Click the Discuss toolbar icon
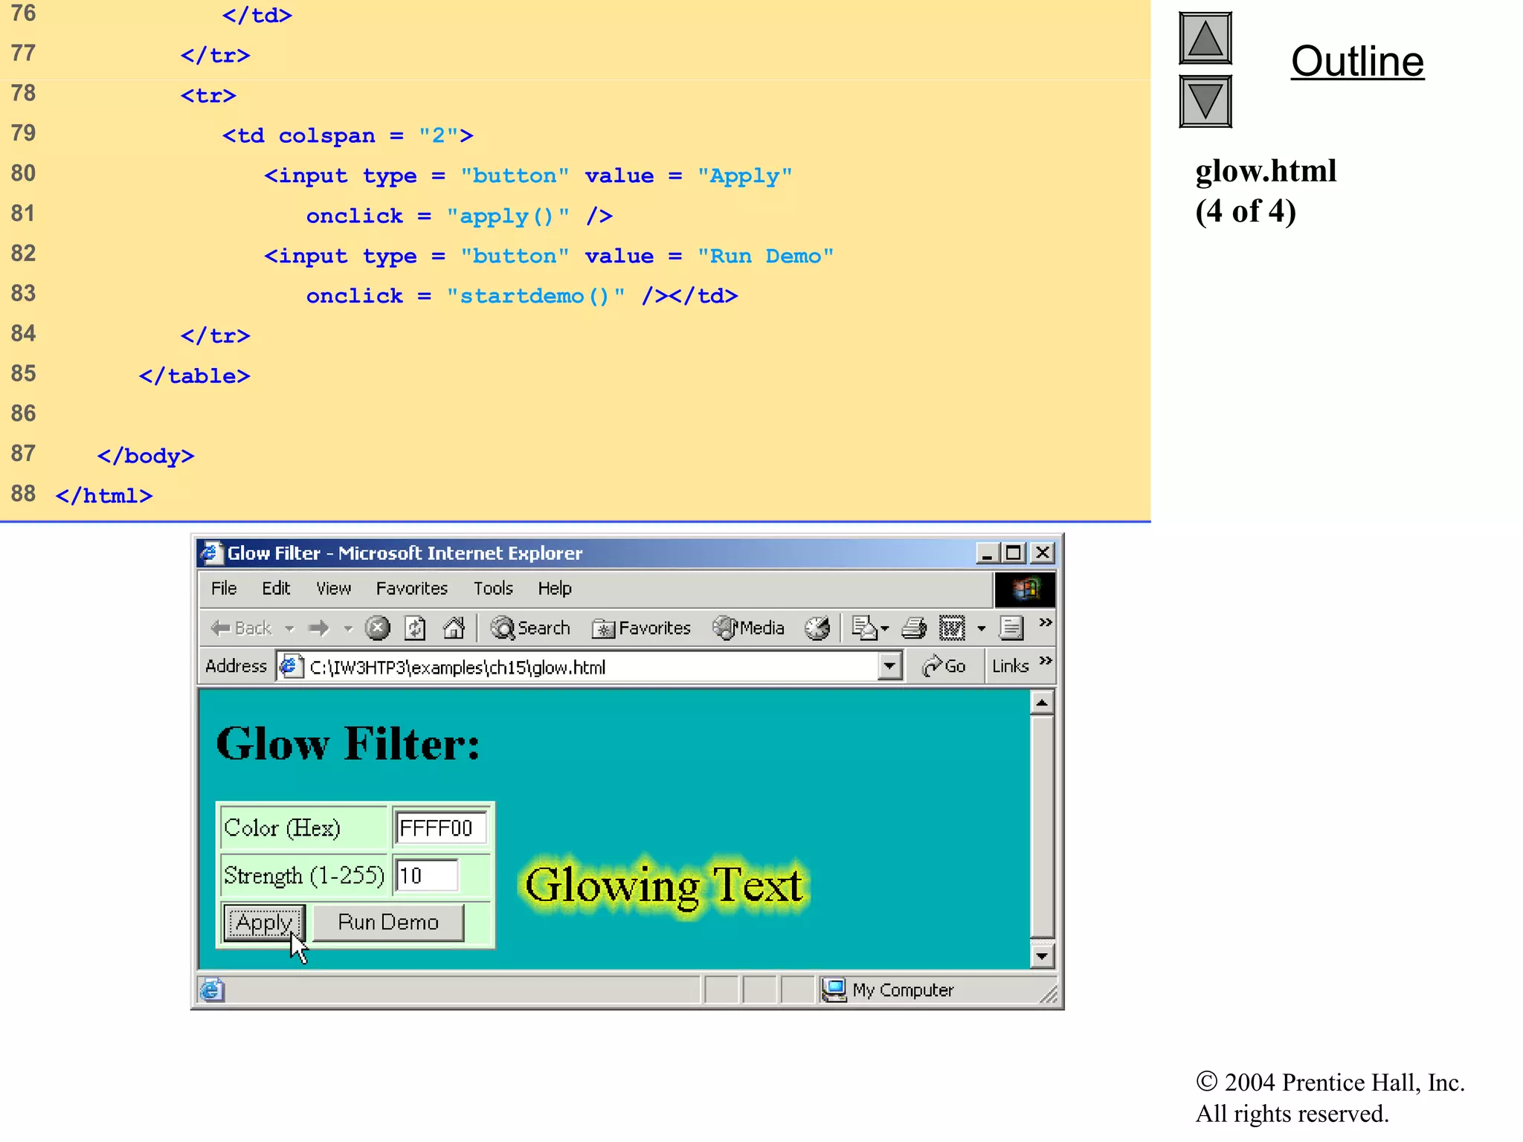 (1011, 628)
